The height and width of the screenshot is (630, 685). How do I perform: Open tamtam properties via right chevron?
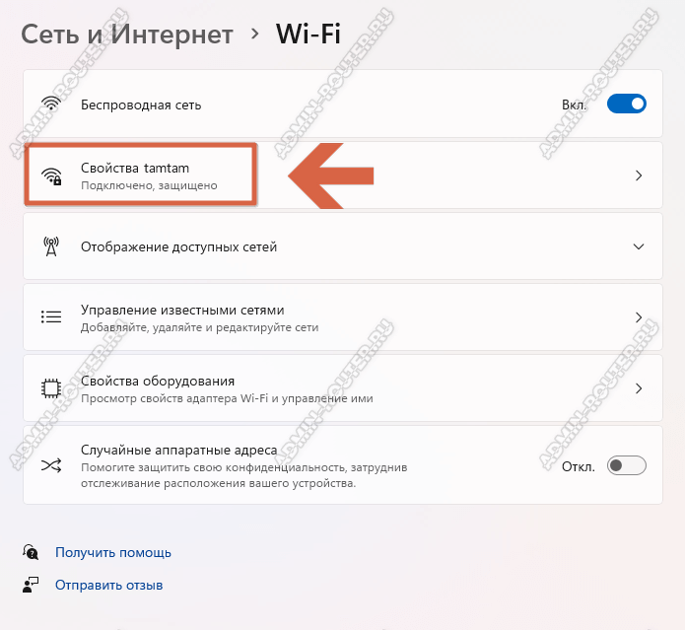(x=639, y=175)
